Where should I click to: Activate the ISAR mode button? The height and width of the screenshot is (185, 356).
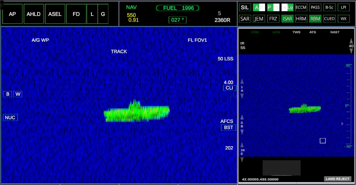pyautogui.click(x=287, y=19)
